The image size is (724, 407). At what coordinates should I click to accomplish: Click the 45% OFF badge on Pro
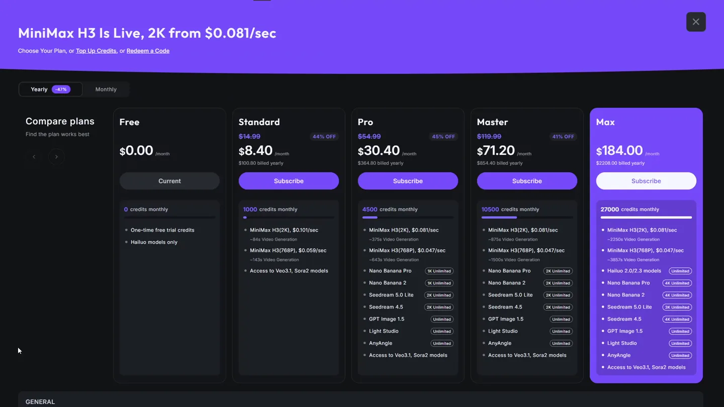click(443, 137)
